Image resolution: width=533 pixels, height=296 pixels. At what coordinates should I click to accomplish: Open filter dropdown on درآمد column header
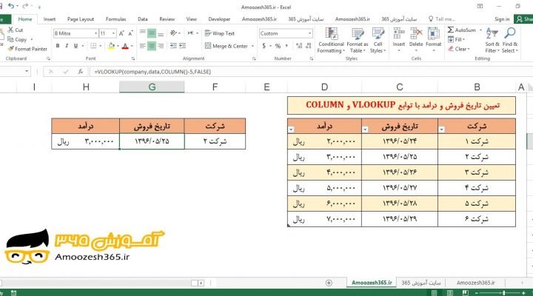pos(291,129)
